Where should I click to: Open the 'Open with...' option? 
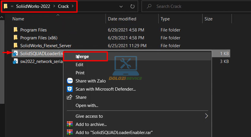click(x=87, y=105)
